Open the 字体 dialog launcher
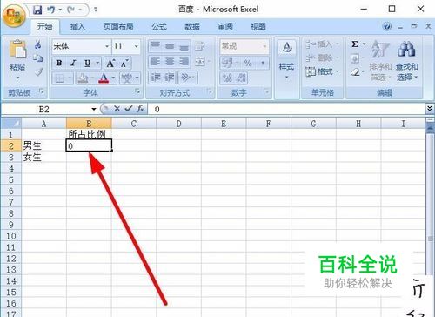 tap(137, 91)
